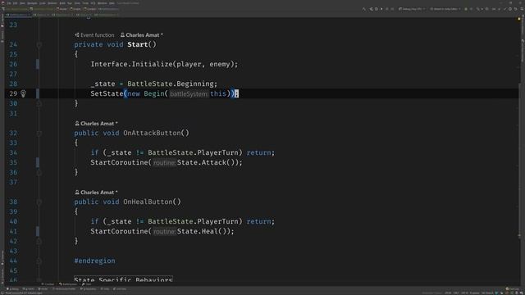The image size is (525, 295).
Task: Click the editor vertical scrollbar
Action: [519, 161]
